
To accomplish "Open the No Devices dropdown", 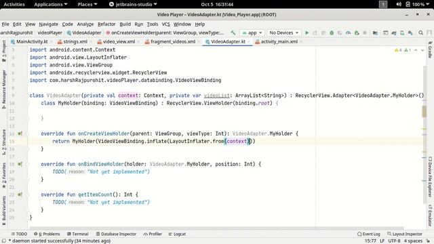I will click(x=283, y=33).
